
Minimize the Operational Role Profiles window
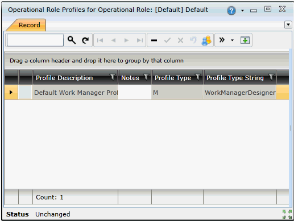(254, 11)
